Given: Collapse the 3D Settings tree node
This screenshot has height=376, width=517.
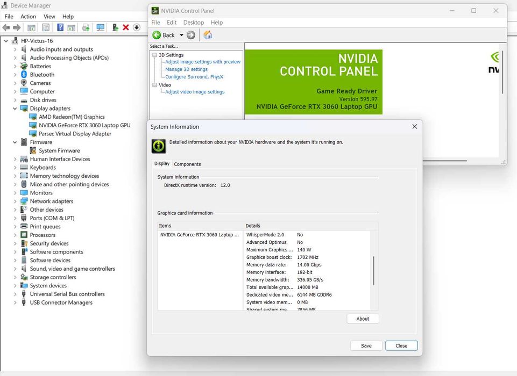Looking at the screenshot, I should [154, 55].
